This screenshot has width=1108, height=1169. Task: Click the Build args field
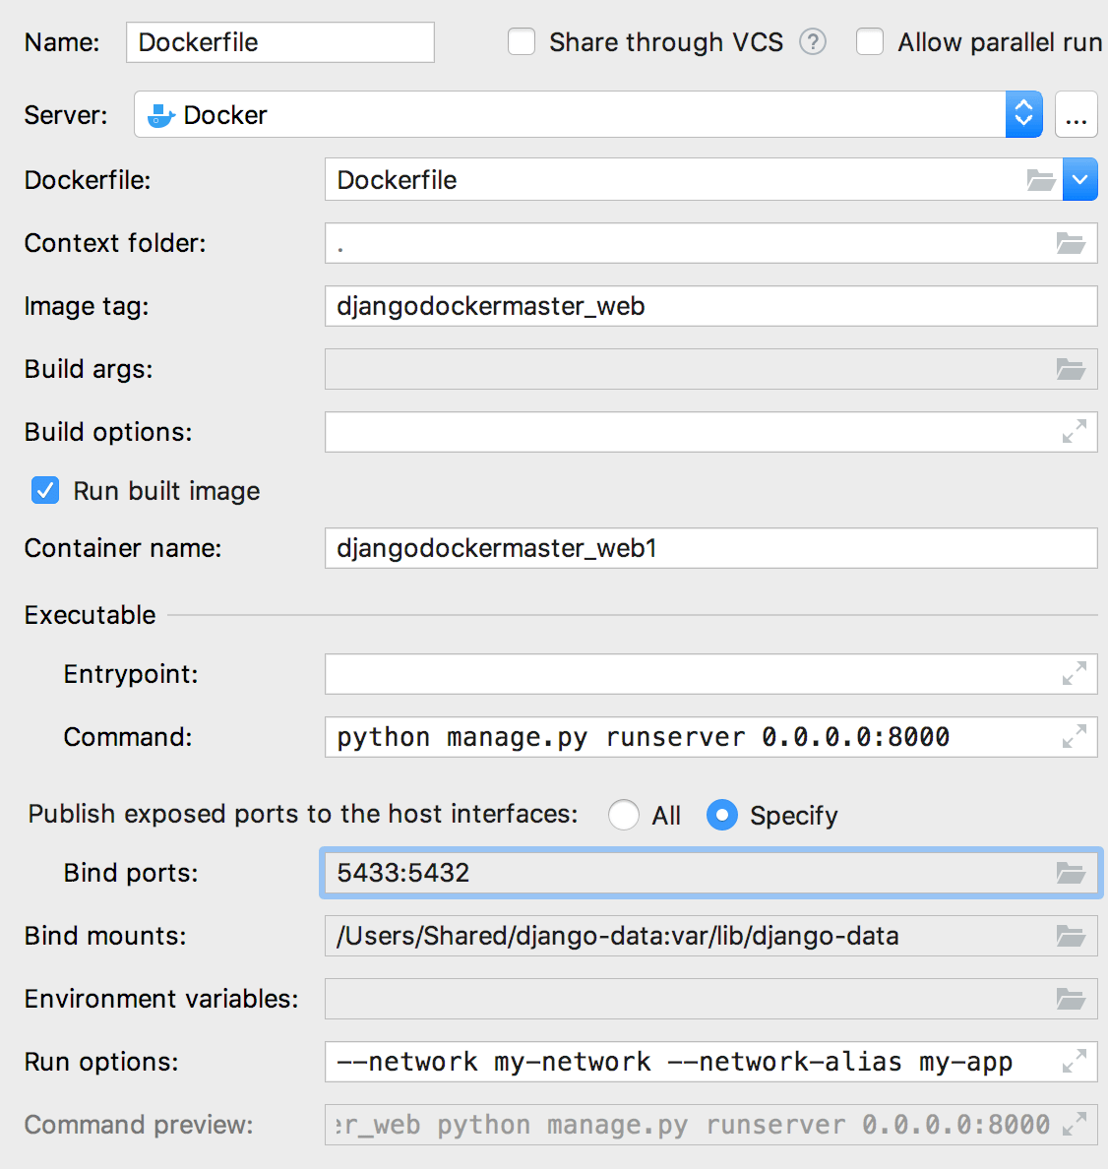pos(711,369)
